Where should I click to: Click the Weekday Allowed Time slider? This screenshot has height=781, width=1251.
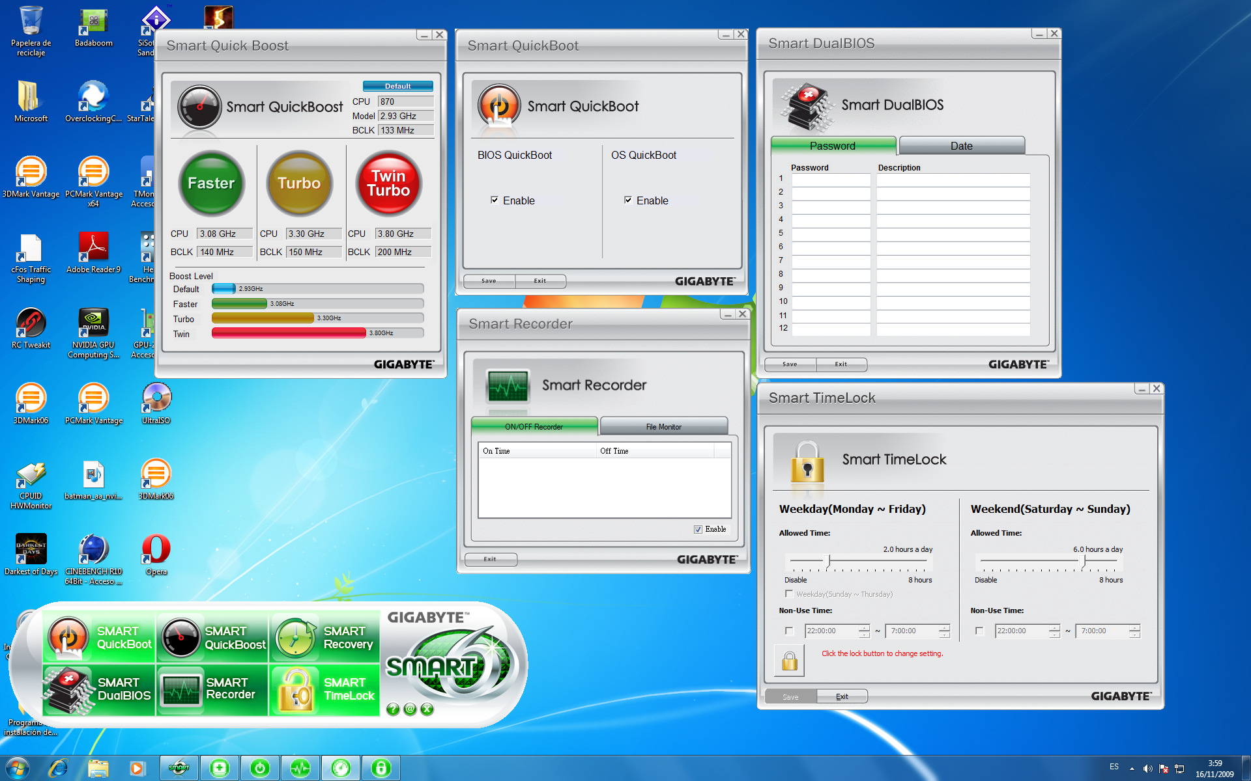pos(827,561)
